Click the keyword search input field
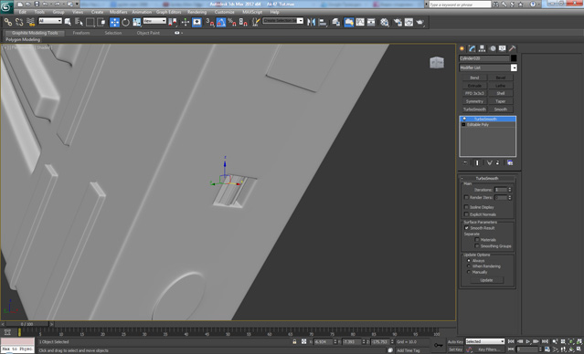 tap(460, 4)
